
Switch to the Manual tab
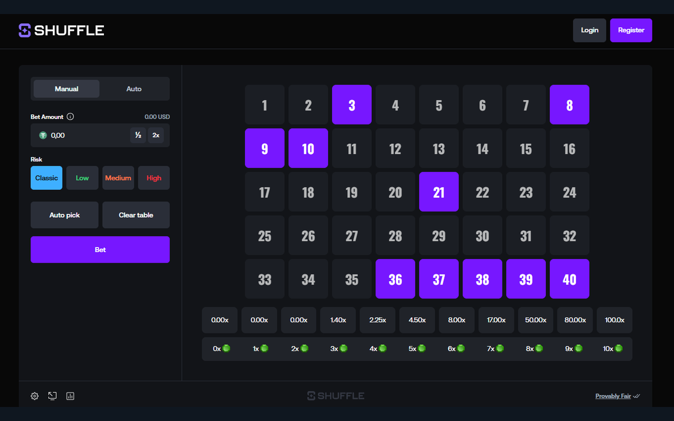66,89
